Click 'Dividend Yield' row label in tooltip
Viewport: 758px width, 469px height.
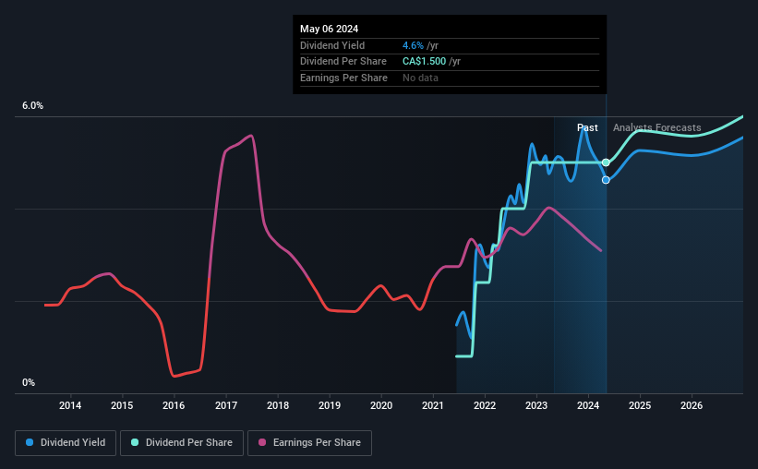tap(332, 45)
